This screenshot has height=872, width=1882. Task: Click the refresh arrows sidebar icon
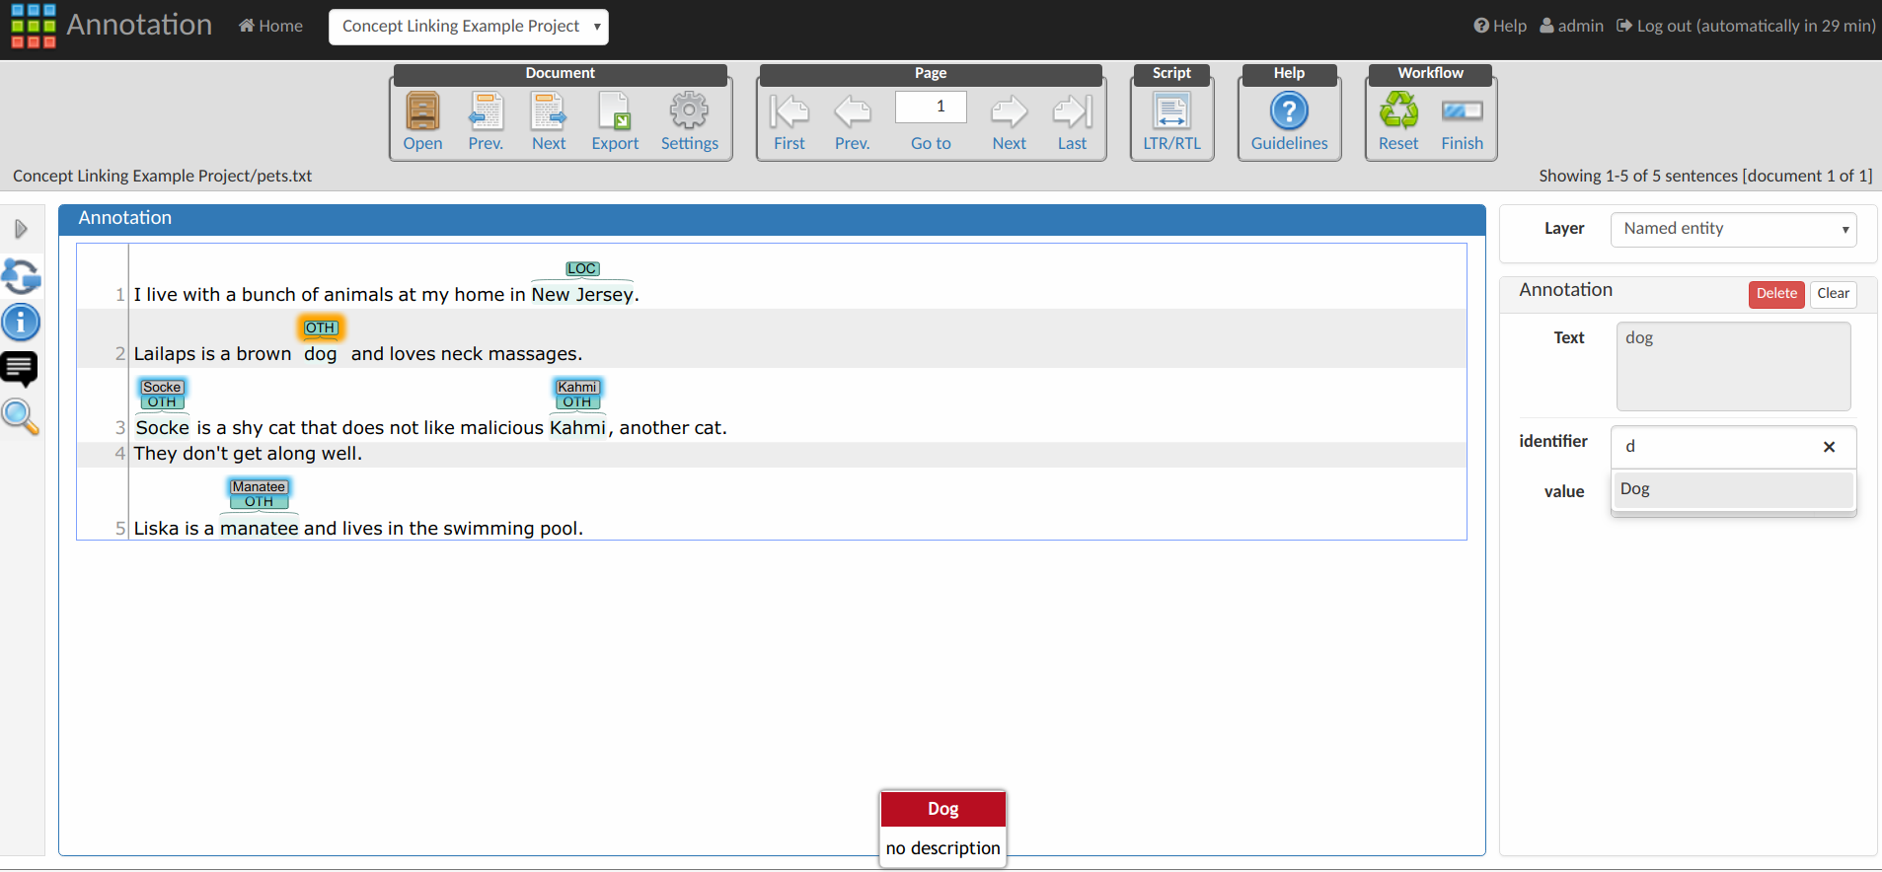coord(21,276)
